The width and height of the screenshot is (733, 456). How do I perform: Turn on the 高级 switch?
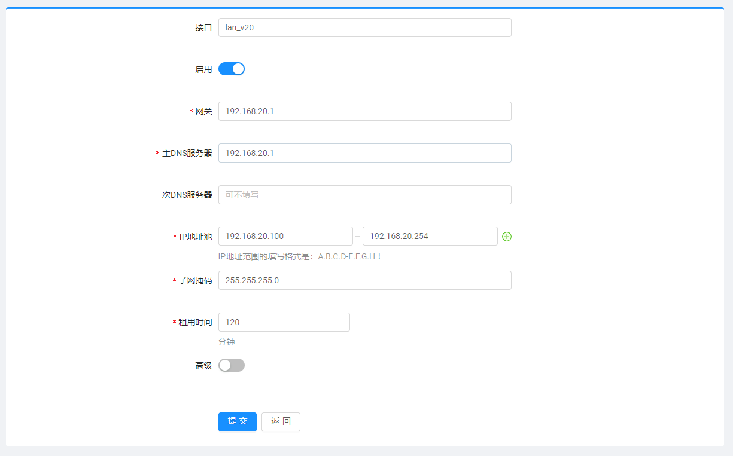coord(232,365)
